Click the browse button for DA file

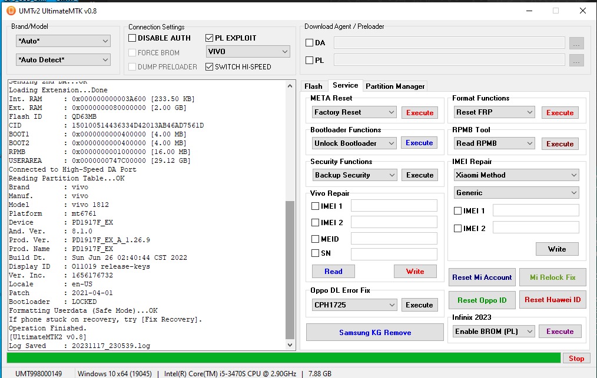pyautogui.click(x=576, y=43)
